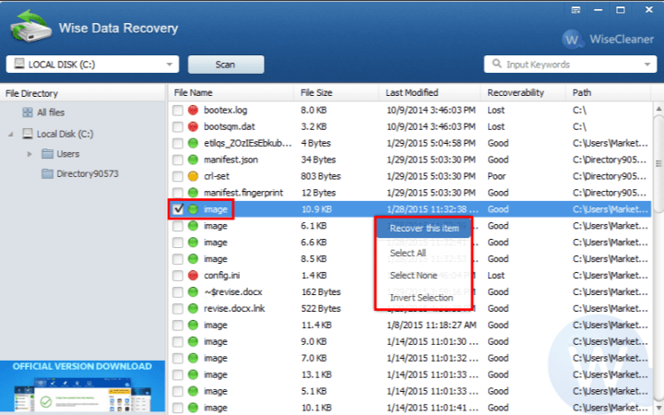Click green status dot of etilqs_ZOzIEsEbkub file
Viewport: 664px width, 415px height.
pos(193,143)
